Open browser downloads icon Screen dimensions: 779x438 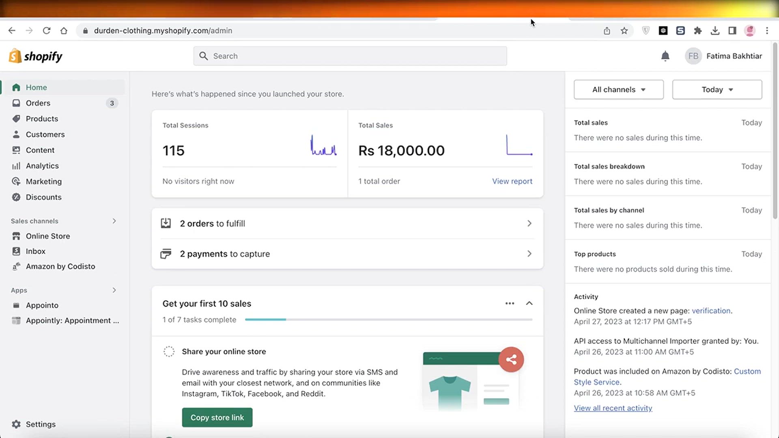pos(715,30)
